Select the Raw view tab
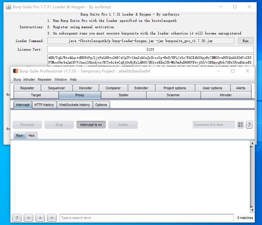 (x=20, y=135)
